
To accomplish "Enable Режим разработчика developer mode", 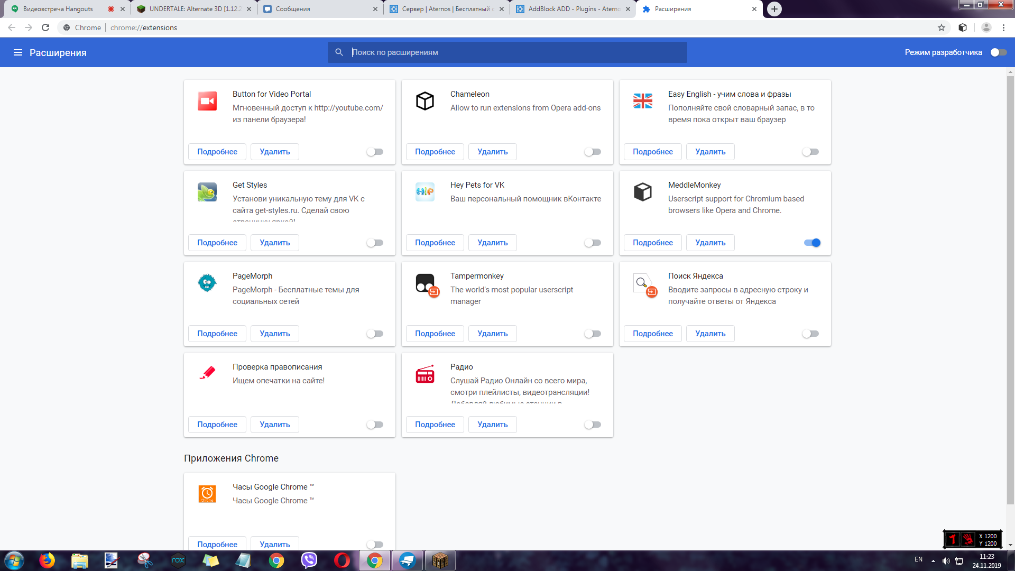I will pos(998,52).
